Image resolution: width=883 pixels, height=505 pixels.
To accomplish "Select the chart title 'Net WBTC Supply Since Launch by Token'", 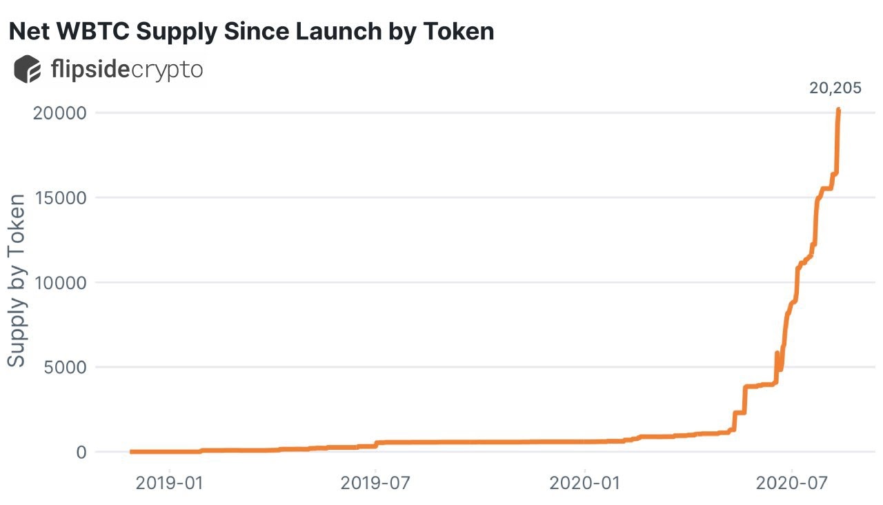I will pos(251,31).
